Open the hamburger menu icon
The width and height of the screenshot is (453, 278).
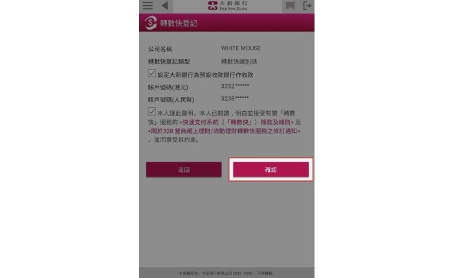pyautogui.click(x=148, y=5)
